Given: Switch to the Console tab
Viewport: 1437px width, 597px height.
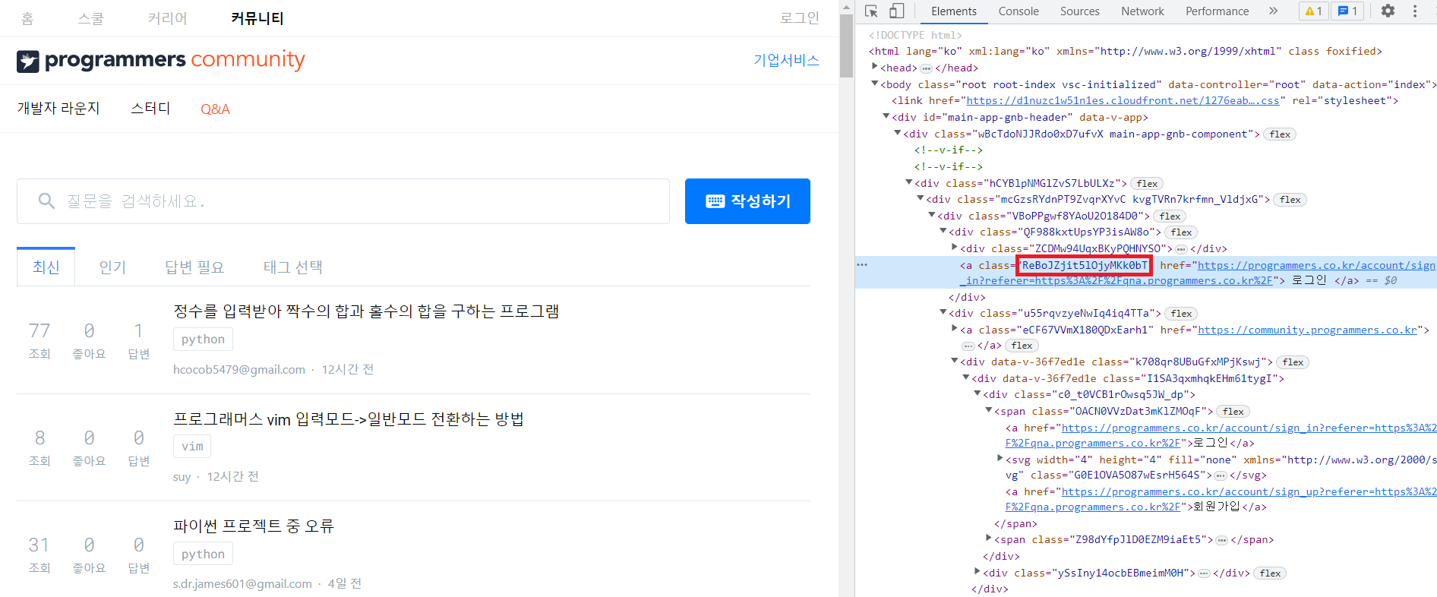Looking at the screenshot, I should click(x=1019, y=11).
